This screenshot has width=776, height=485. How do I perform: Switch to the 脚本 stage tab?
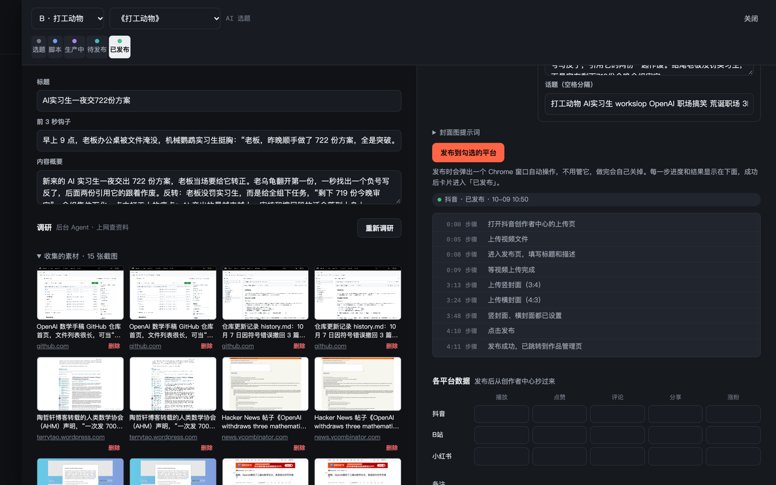click(55, 47)
